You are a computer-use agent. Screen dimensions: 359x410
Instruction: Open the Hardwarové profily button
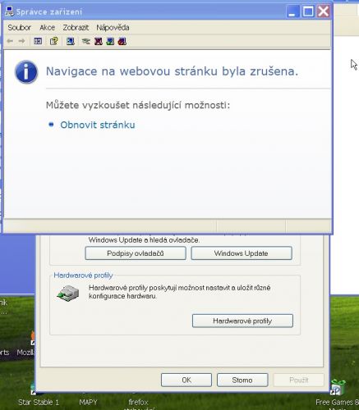click(x=242, y=321)
